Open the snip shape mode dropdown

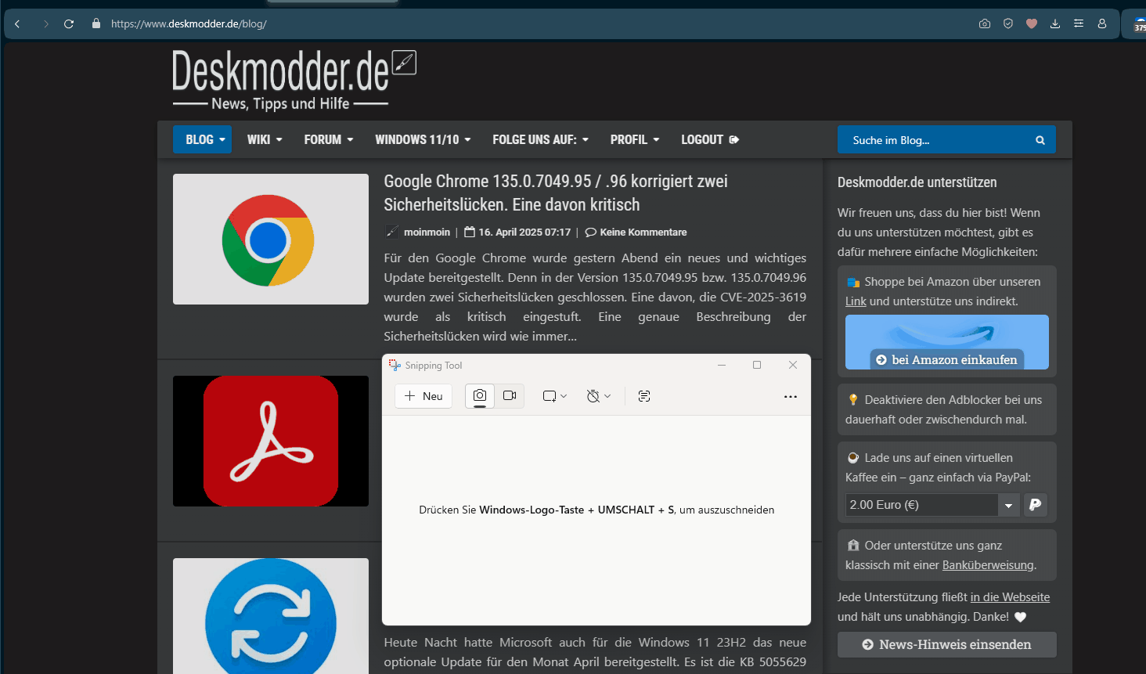[555, 396]
